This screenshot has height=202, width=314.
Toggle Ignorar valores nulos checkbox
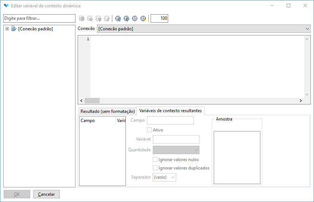click(x=155, y=160)
